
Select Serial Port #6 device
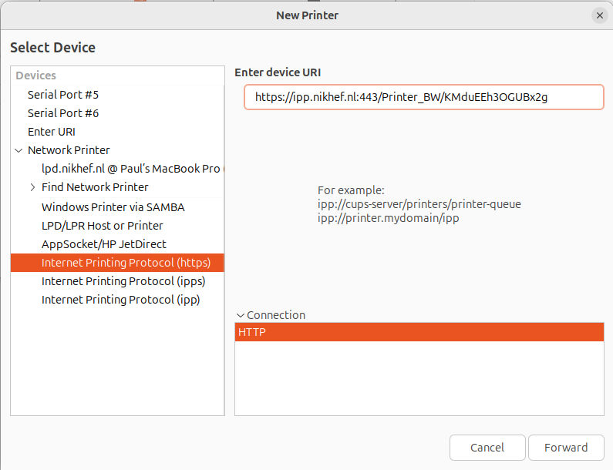click(x=63, y=113)
